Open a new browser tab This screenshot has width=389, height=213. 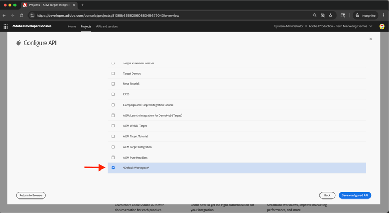point(82,5)
